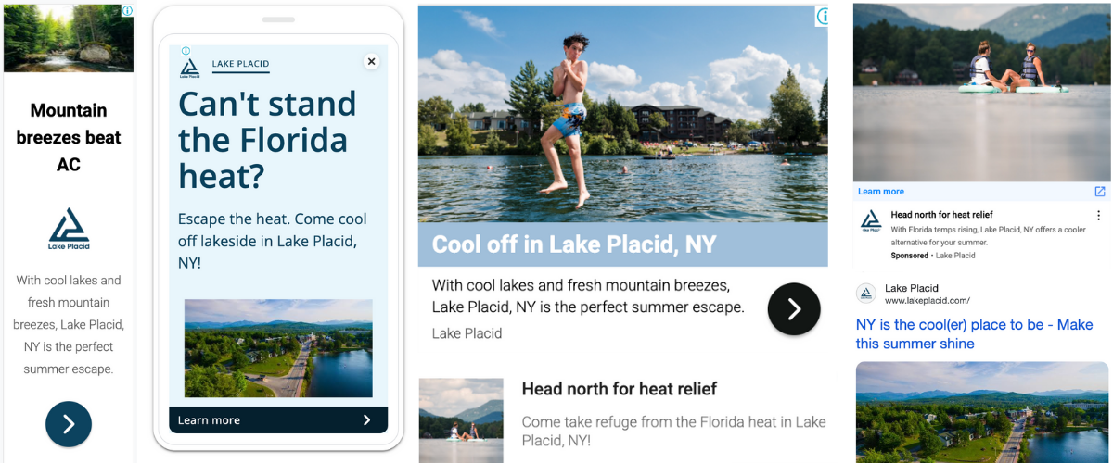Click the dark Learn more button in the phone ad
This screenshot has height=463, width=1113.
278,420
